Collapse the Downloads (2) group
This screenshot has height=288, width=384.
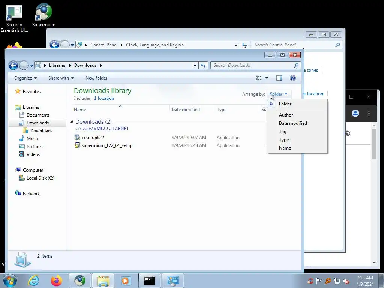tap(72, 122)
